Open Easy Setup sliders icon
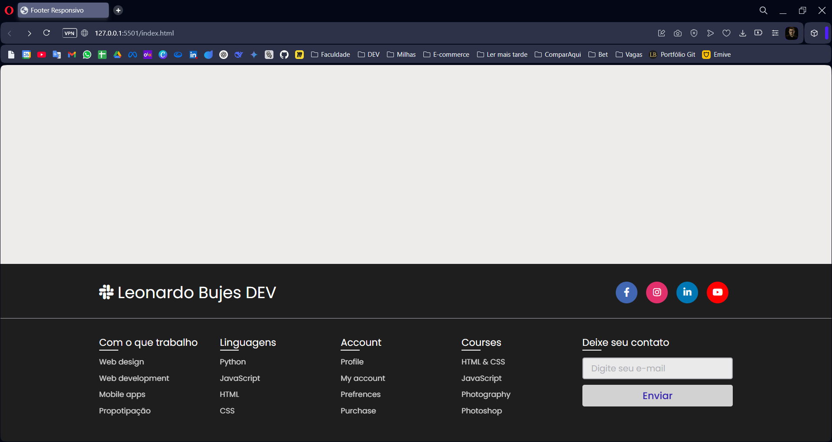Viewport: 832px width, 442px height. click(x=775, y=33)
